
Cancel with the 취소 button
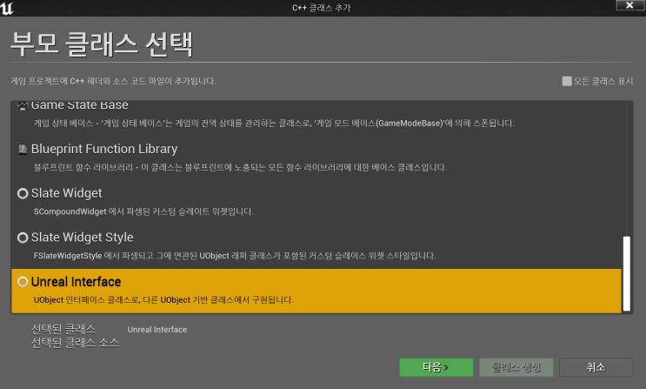(596, 367)
